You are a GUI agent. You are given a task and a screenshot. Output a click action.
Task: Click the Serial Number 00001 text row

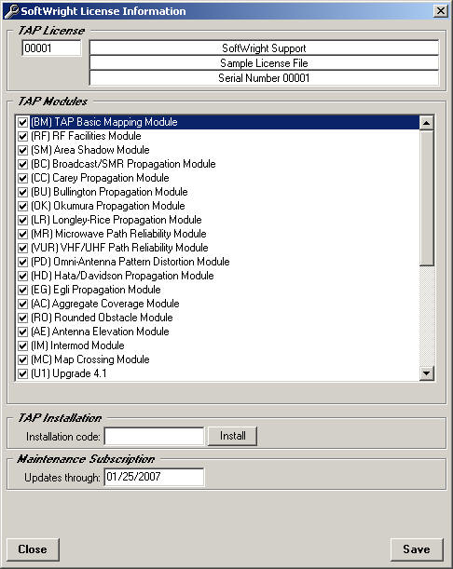(x=264, y=78)
